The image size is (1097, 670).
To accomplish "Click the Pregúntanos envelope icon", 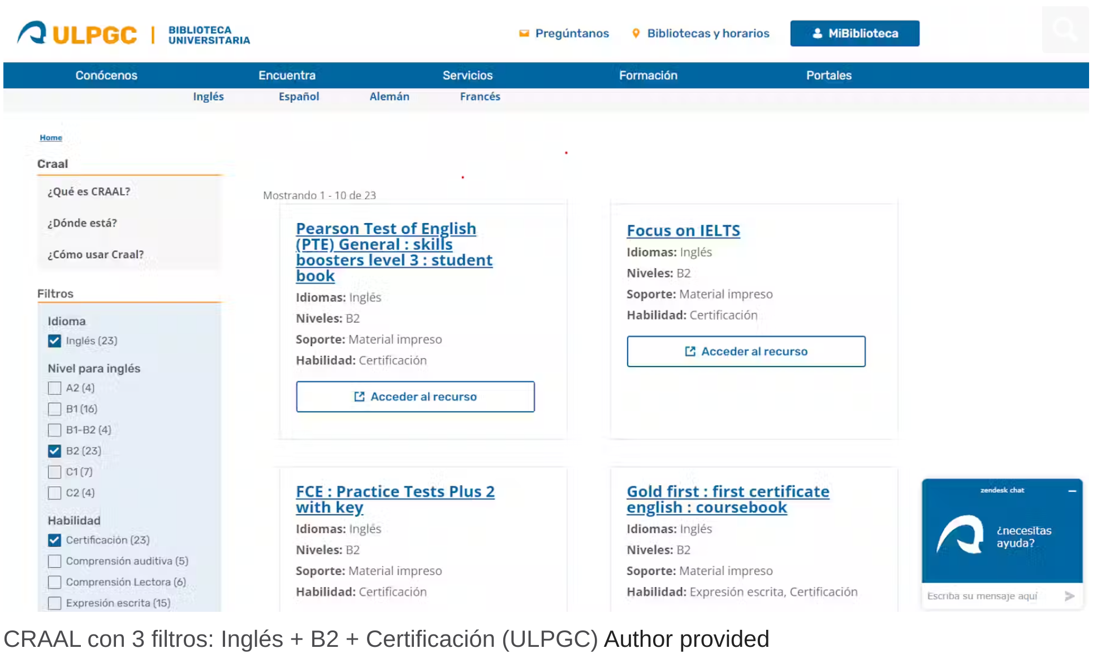I will click(x=524, y=33).
